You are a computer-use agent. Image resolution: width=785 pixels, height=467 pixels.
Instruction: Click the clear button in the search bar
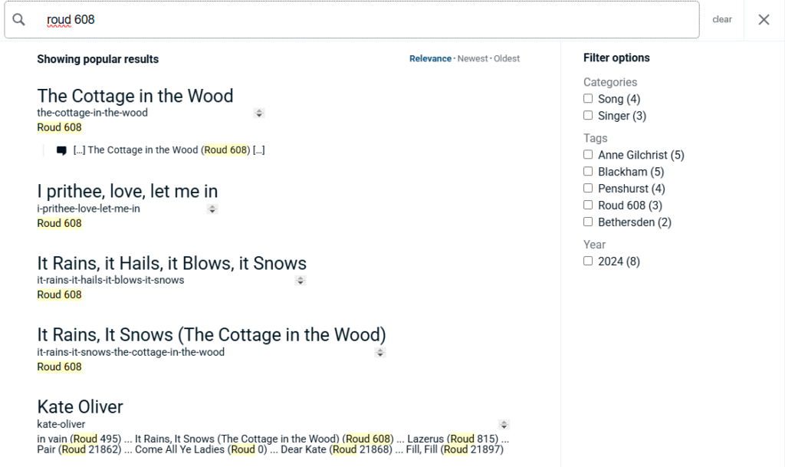coord(721,19)
